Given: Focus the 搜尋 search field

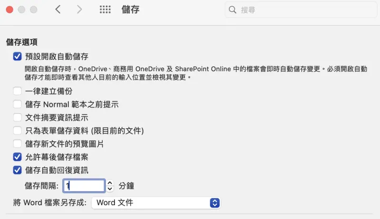Looking at the screenshot, I should tap(301, 10).
